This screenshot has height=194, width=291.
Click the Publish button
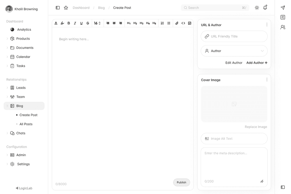tap(181, 182)
